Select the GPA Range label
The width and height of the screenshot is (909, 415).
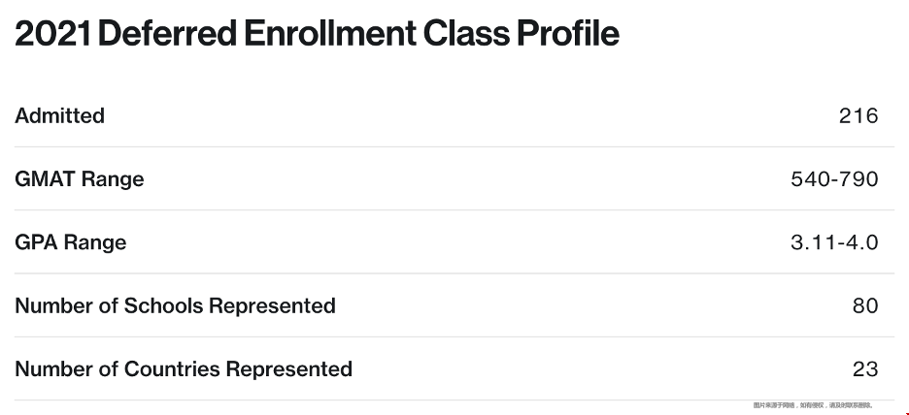[x=71, y=242]
